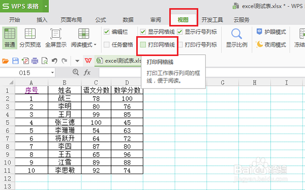The height and width of the screenshot is (190, 305).
Task: Open the 页面布局 ribbon tab
Action: 71,20
